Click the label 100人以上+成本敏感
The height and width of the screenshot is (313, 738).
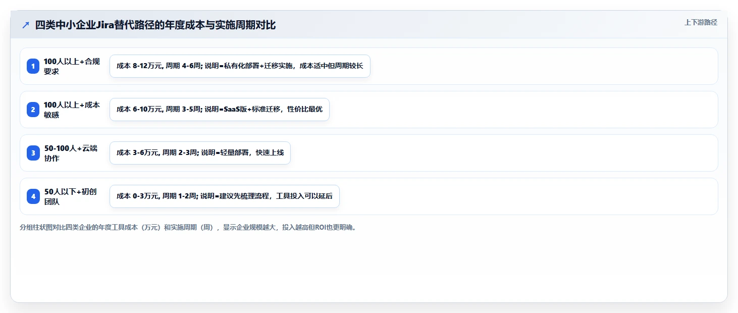pos(72,110)
